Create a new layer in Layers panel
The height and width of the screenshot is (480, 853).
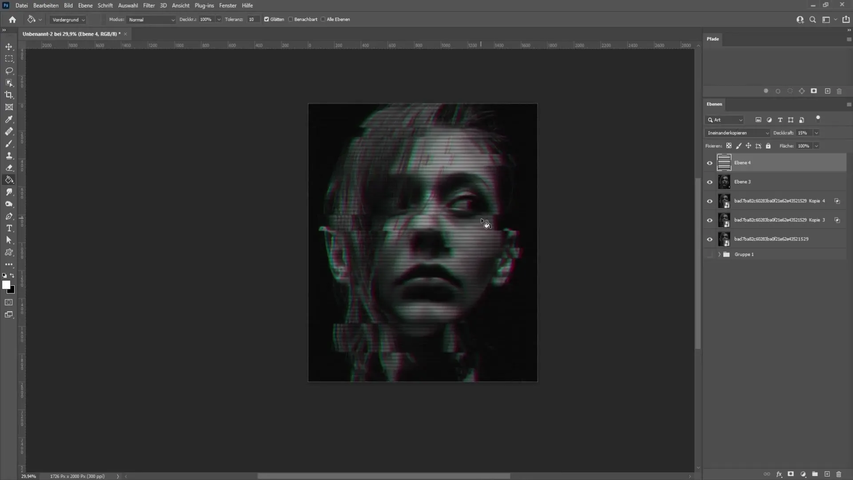pos(827,474)
